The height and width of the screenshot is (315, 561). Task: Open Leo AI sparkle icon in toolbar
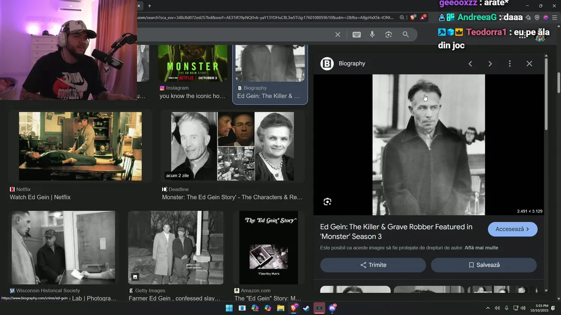(x=529, y=17)
